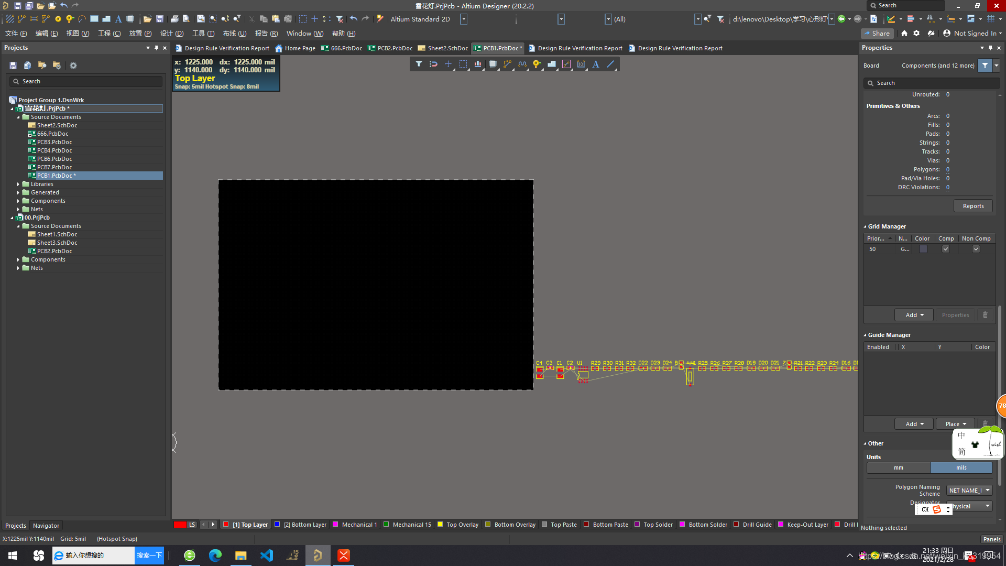The width and height of the screenshot is (1006, 566).
Task: Click the snapping magnet tool
Action: [x=433, y=64]
